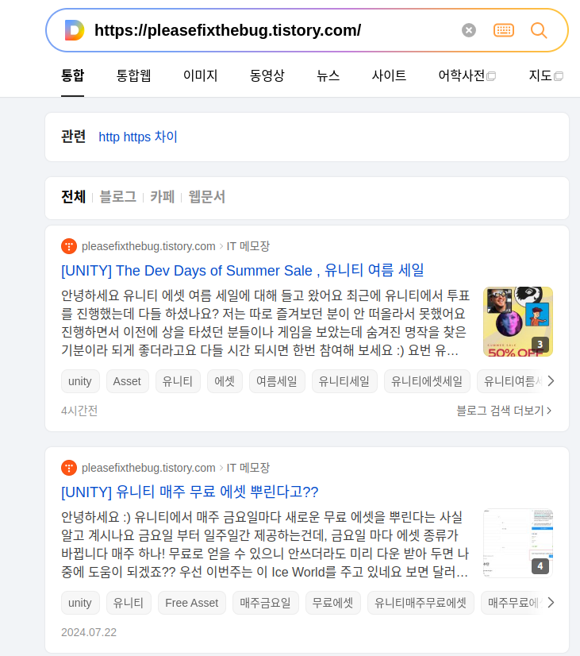This screenshot has width=580, height=656.
Task: Click 'IT 메모장' category in the Summer Sale result
Action: 248,246
